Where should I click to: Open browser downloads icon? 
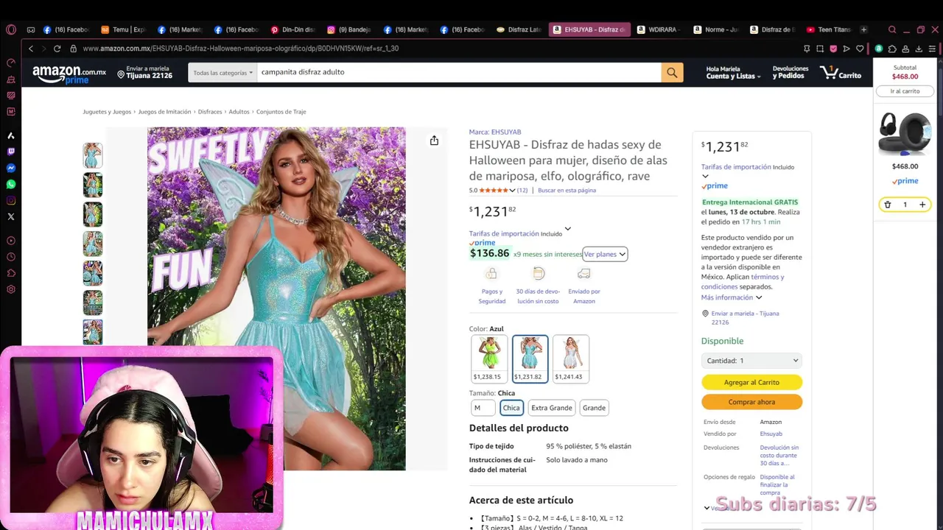tap(918, 49)
